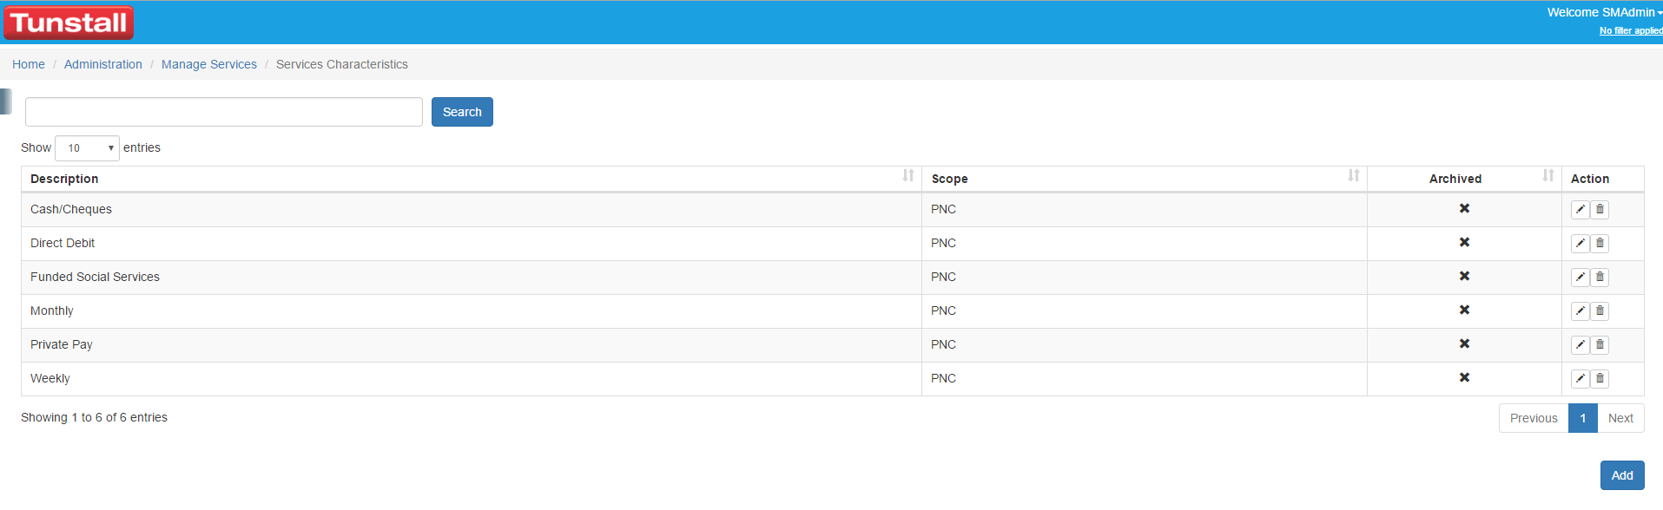Edit the Direct Debit entry
Screen dimensions: 1663x510
(1581, 243)
